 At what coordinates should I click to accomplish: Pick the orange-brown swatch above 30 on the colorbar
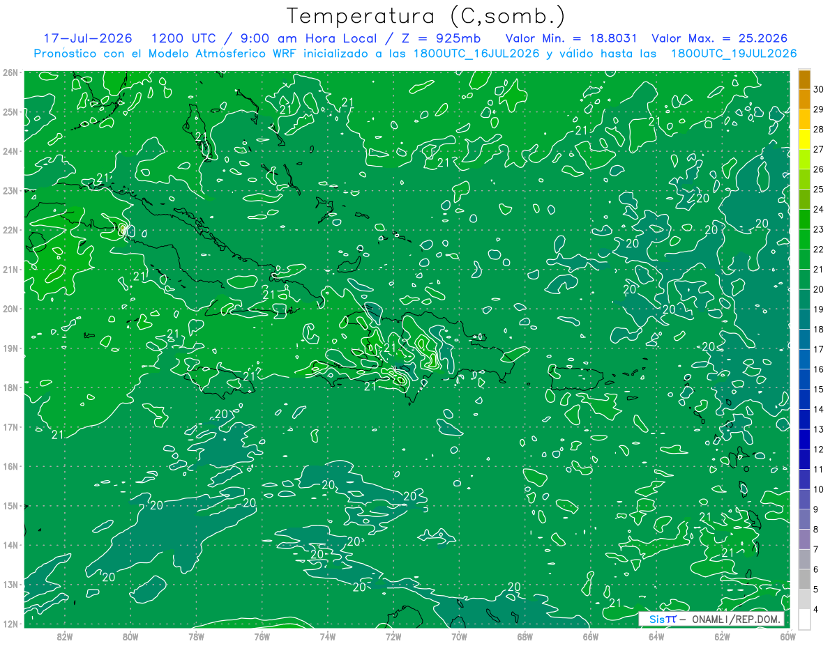[x=804, y=79]
